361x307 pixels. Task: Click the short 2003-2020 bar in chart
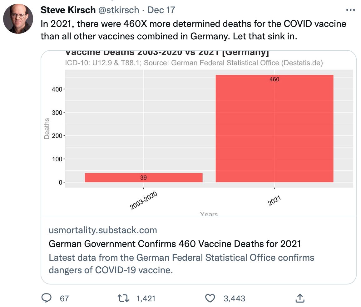click(143, 178)
